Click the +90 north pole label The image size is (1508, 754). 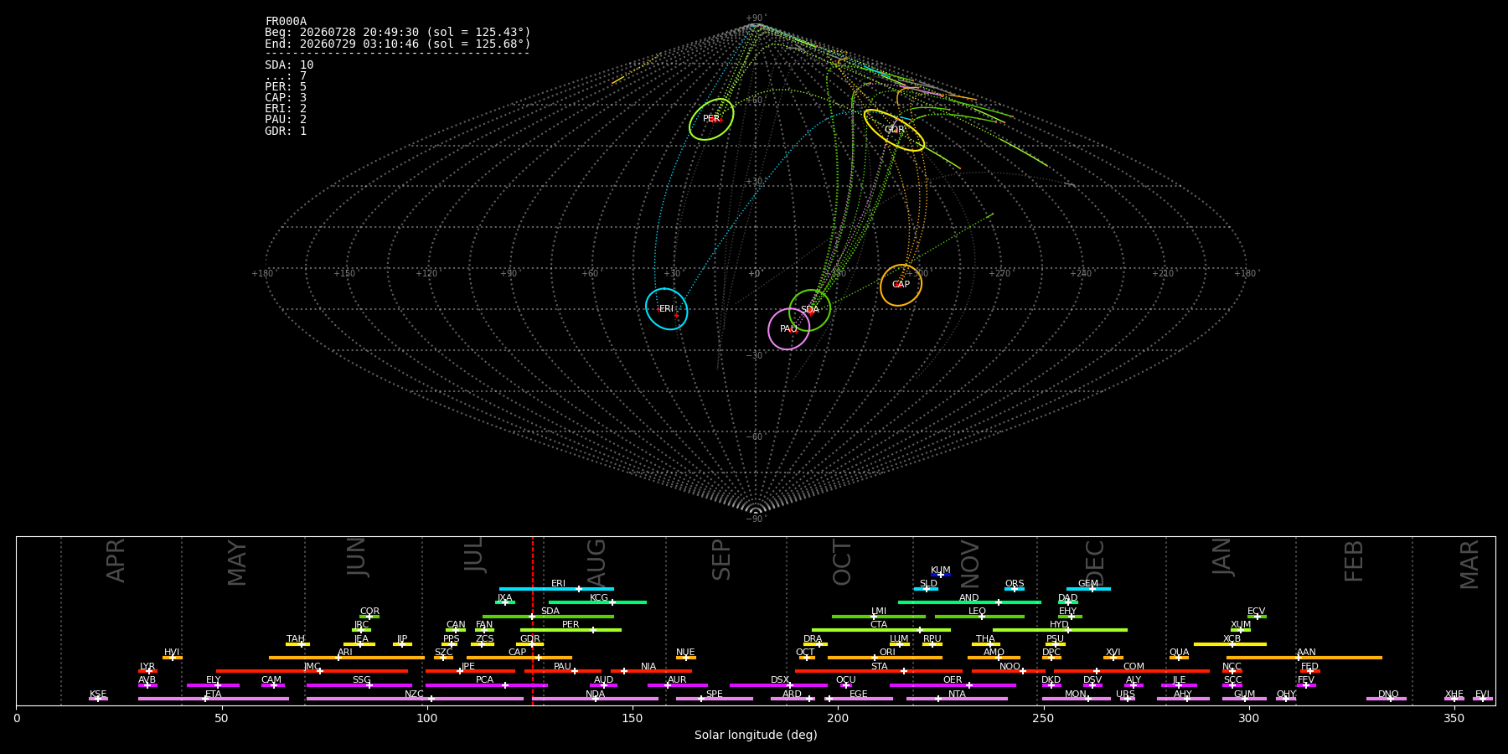pyautogui.click(x=755, y=18)
